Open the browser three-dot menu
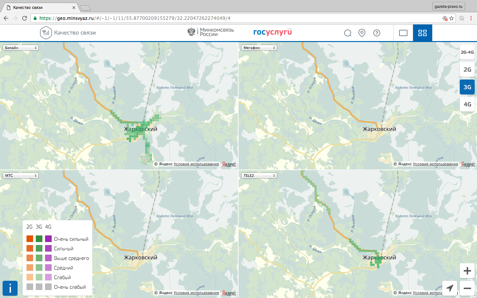This screenshot has width=477, height=298. point(471,18)
